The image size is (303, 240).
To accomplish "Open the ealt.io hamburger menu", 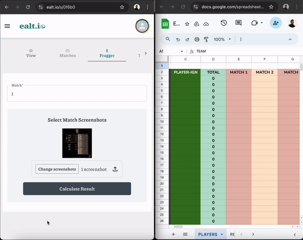I will [x=7, y=26].
